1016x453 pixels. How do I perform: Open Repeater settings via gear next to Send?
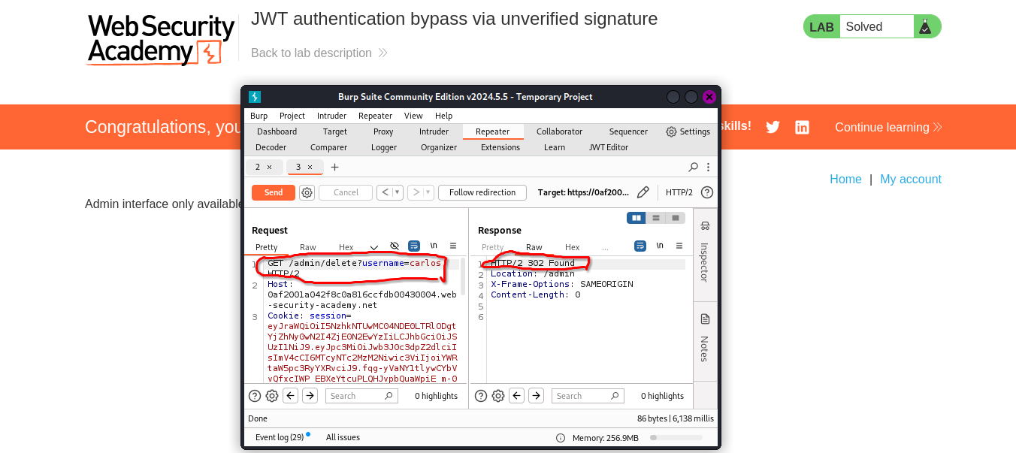click(x=307, y=192)
